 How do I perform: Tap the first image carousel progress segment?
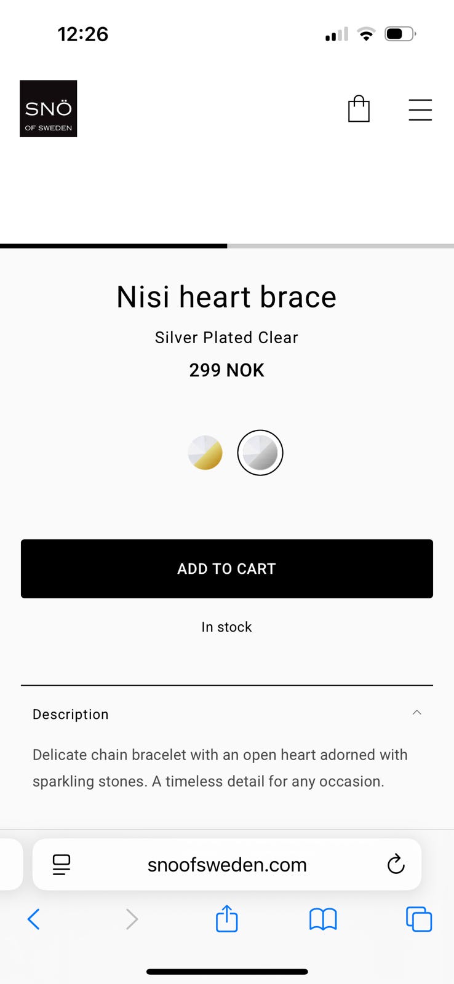113,246
